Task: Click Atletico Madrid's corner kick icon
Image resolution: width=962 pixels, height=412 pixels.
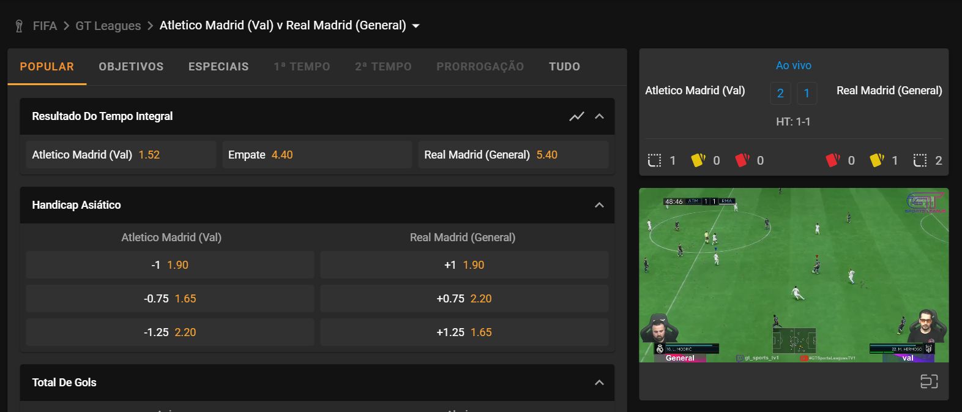Action: click(x=655, y=160)
